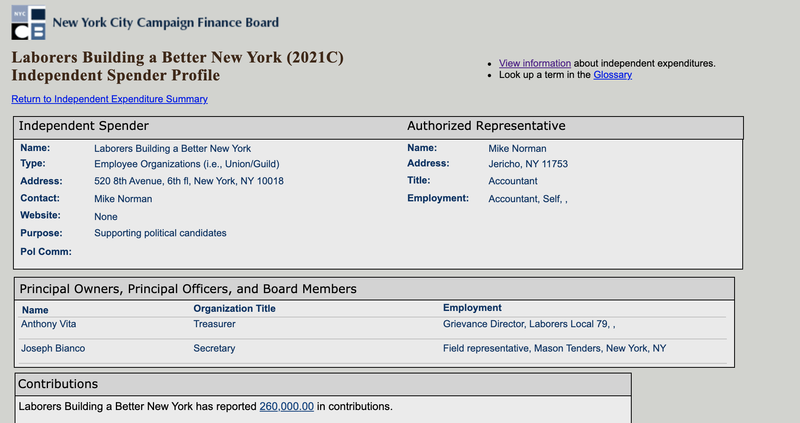Click the spender 'Type:' label
800x423 pixels.
coord(33,163)
